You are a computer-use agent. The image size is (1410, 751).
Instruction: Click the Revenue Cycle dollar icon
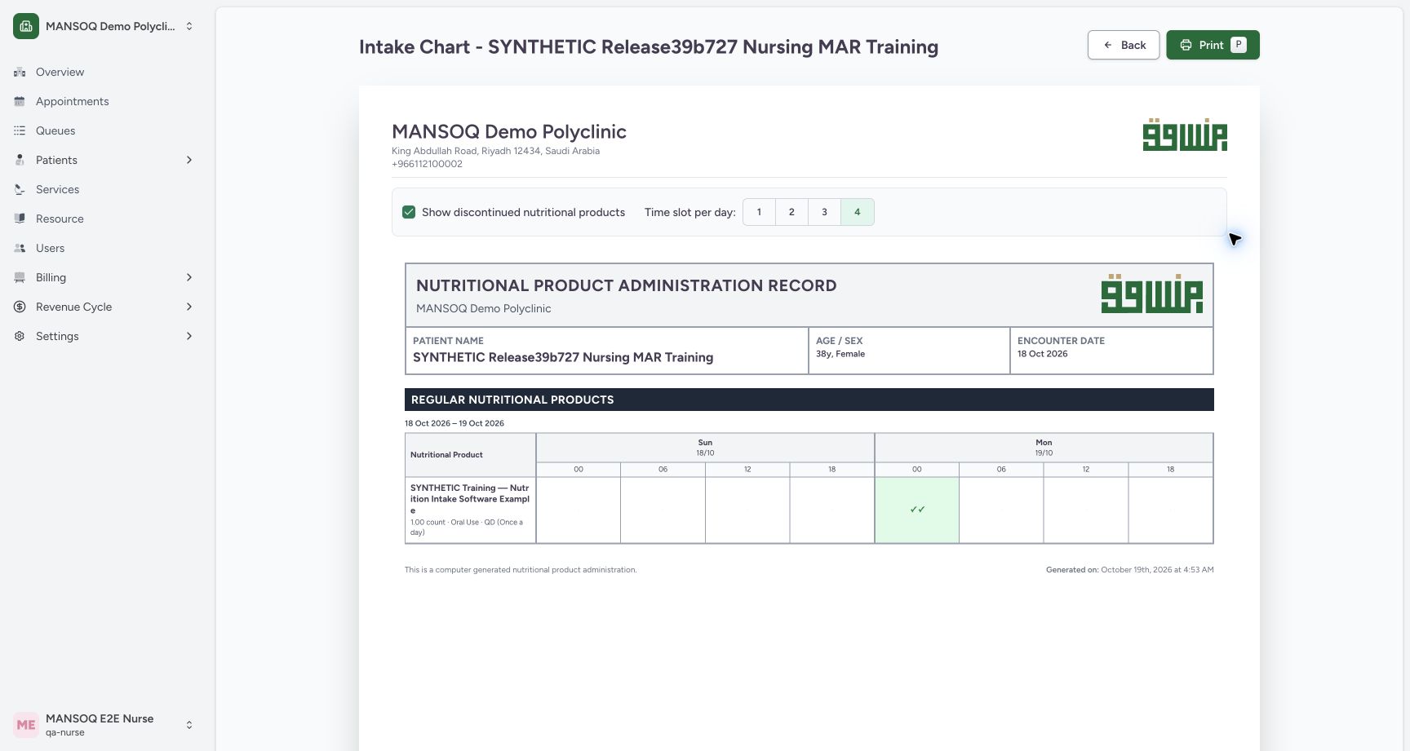pyautogui.click(x=20, y=307)
